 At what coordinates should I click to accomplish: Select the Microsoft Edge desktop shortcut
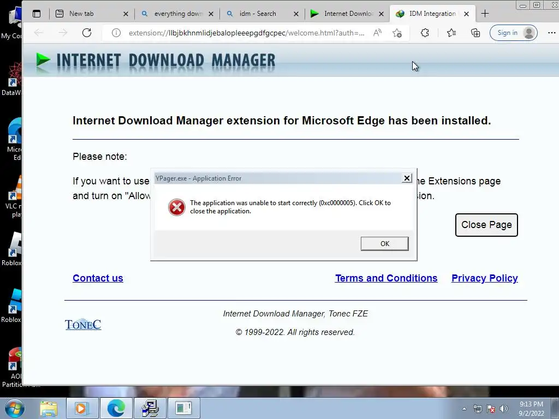[13, 139]
